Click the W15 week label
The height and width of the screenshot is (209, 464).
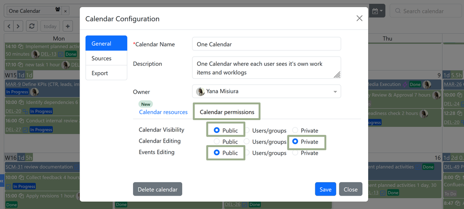[x=11, y=75]
